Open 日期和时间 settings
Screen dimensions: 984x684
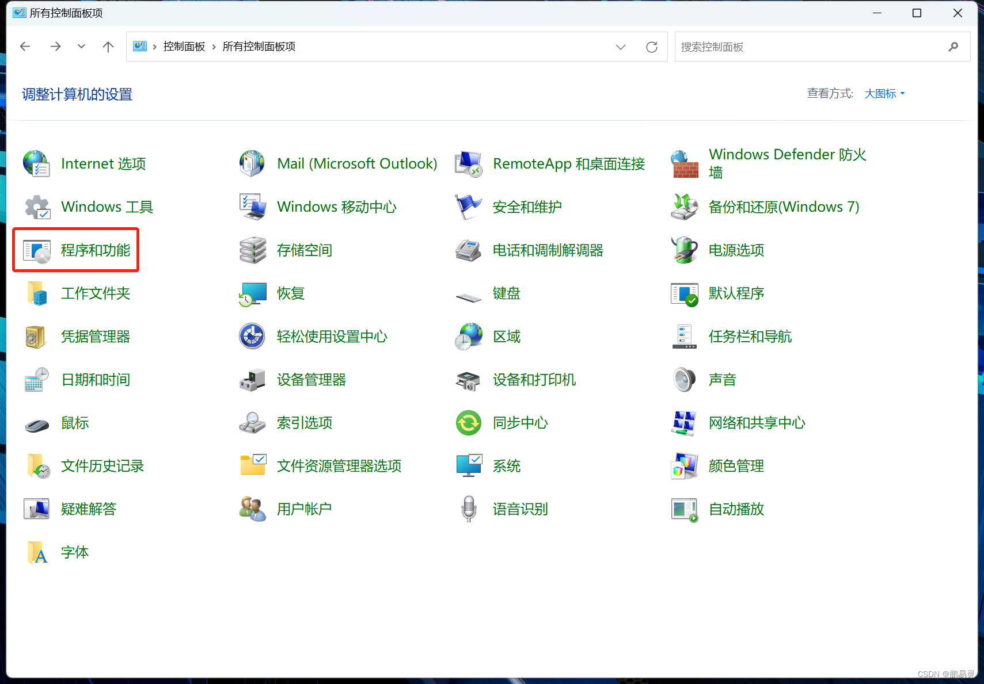point(95,379)
